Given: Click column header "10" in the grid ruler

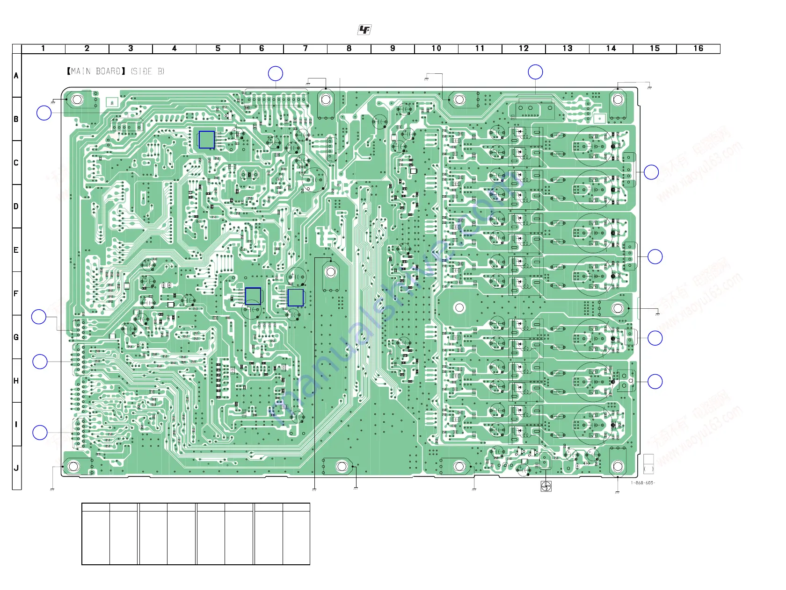Looking at the screenshot, I should [437, 49].
